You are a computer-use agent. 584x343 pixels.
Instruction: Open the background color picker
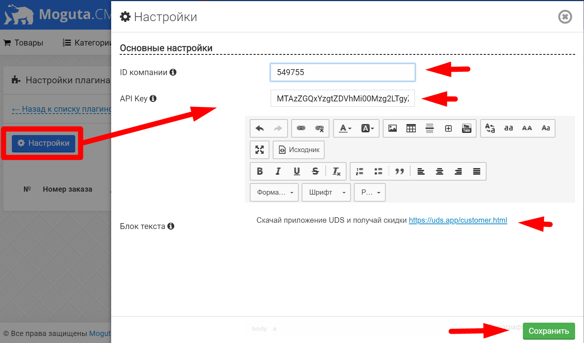[x=367, y=128]
